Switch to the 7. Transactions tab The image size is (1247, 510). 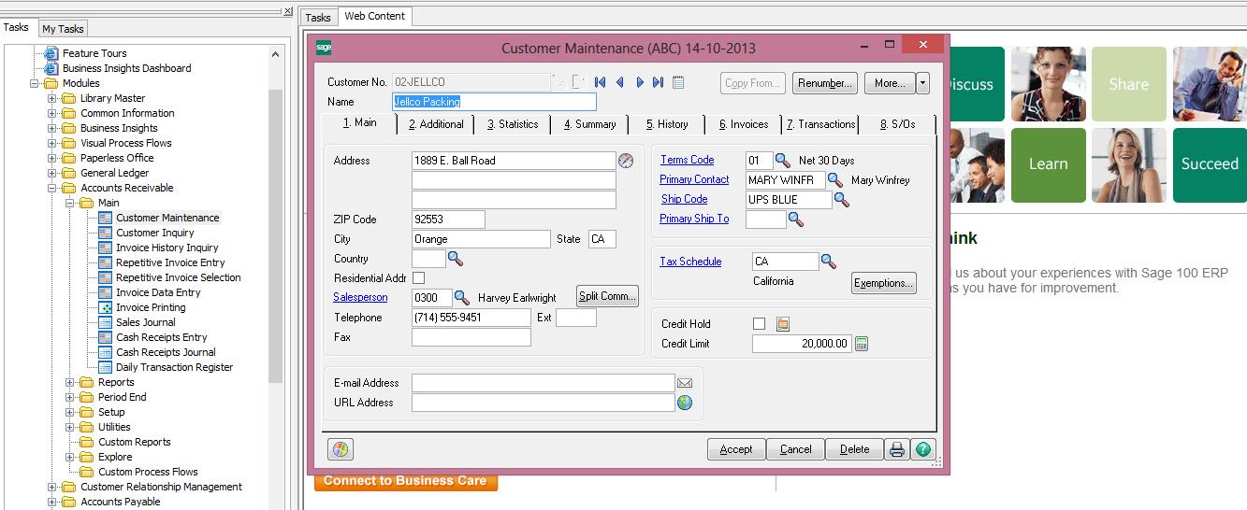[820, 124]
